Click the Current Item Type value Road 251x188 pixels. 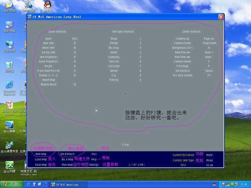[x=209, y=160]
